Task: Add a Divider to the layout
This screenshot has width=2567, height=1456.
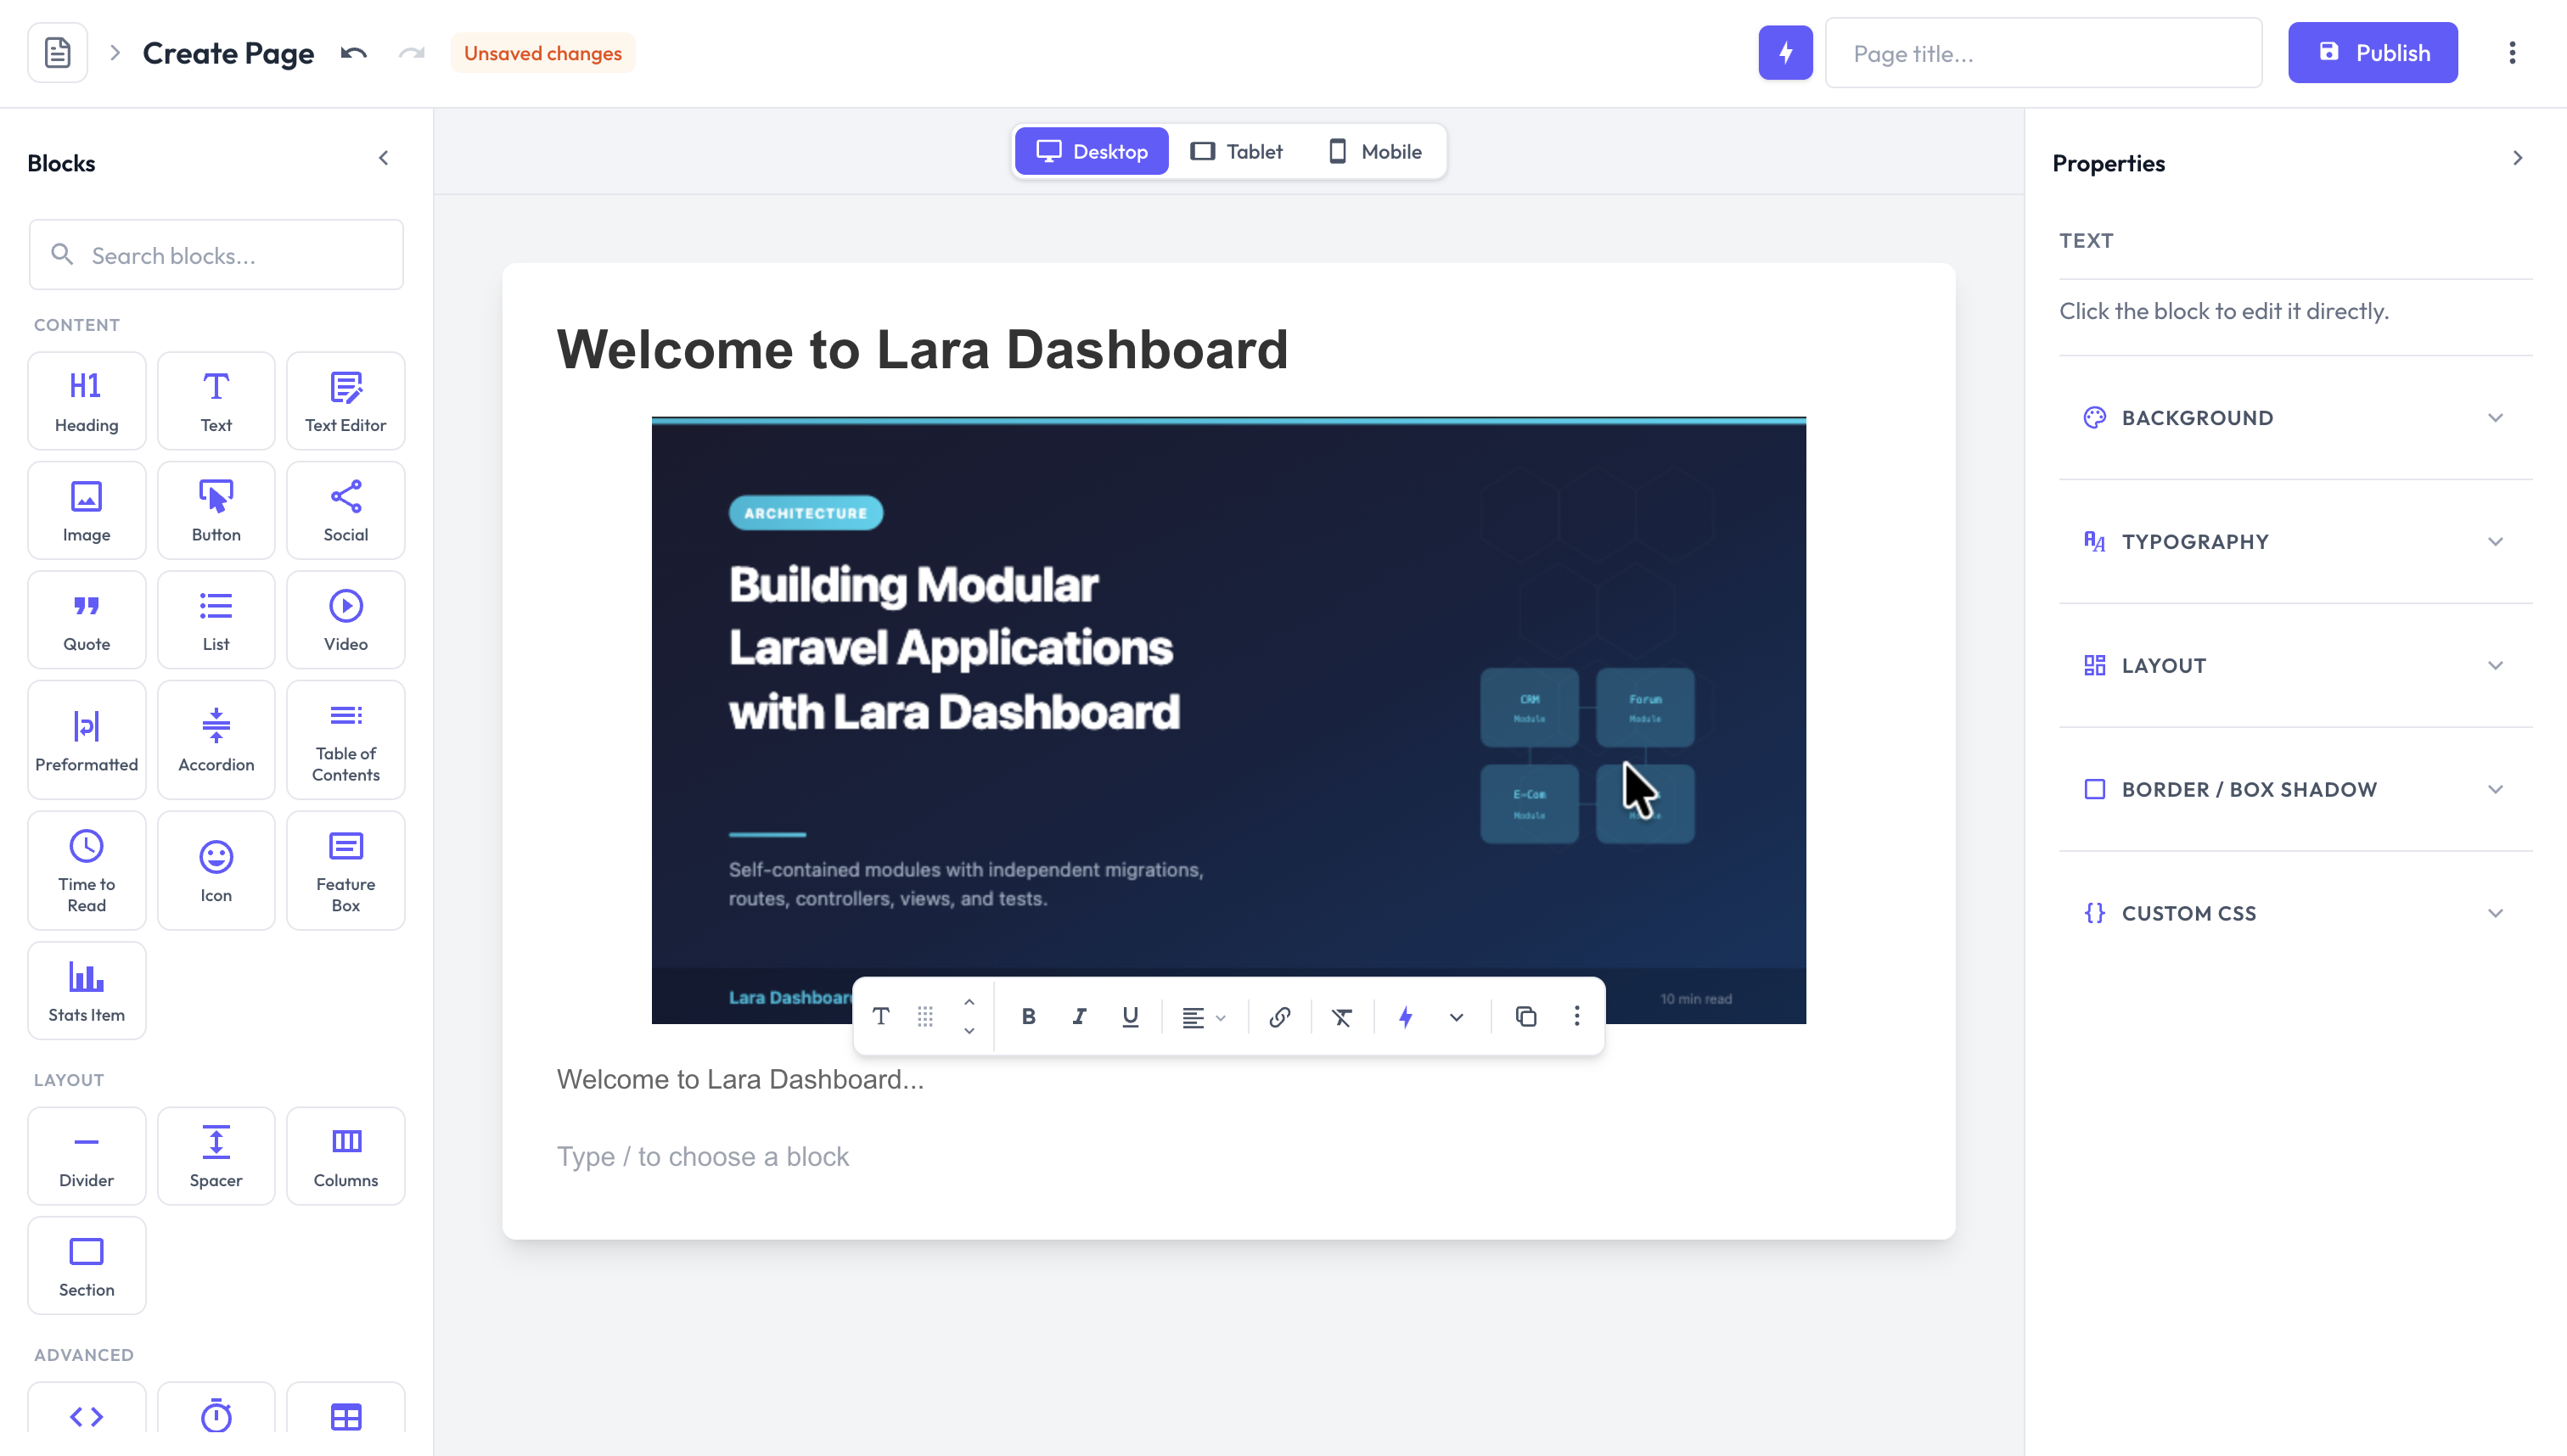Action: [86, 1156]
